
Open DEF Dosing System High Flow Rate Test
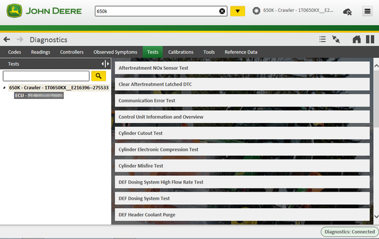coord(242,182)
